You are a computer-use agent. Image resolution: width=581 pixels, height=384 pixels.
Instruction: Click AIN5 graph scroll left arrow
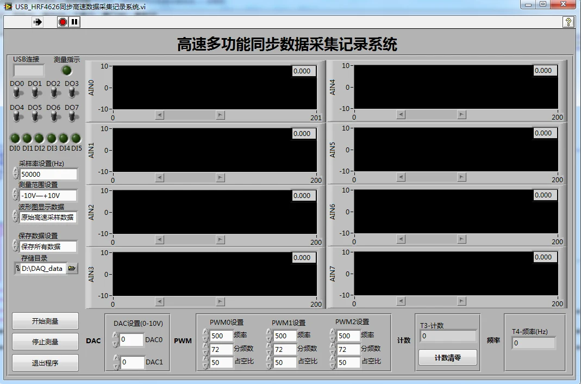coord(401,177)
